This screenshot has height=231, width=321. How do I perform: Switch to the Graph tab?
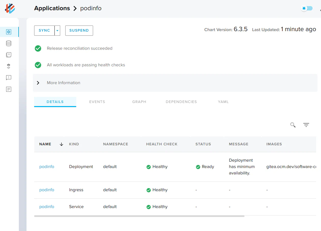139,102
